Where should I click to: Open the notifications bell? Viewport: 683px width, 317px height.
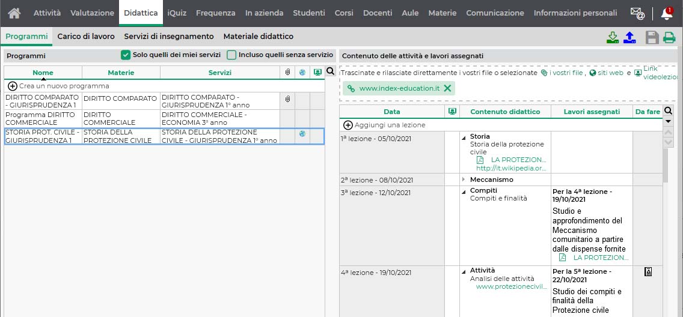[x=667, y=13]
